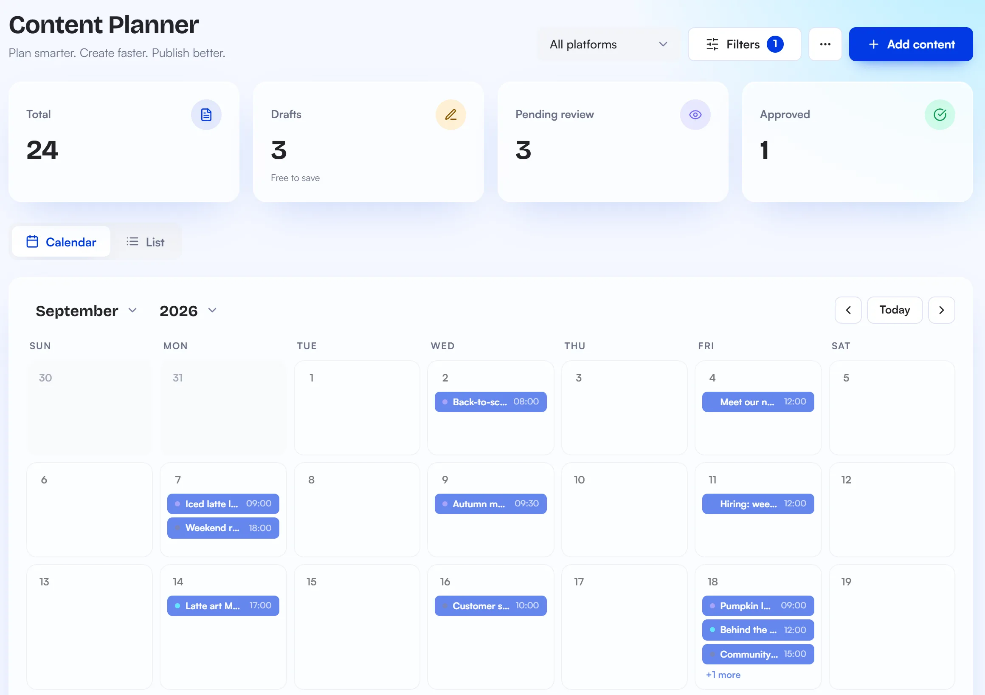Screen dimensions: 985x695
Task: Click the filter sliders icon
Action: (712, 44)
